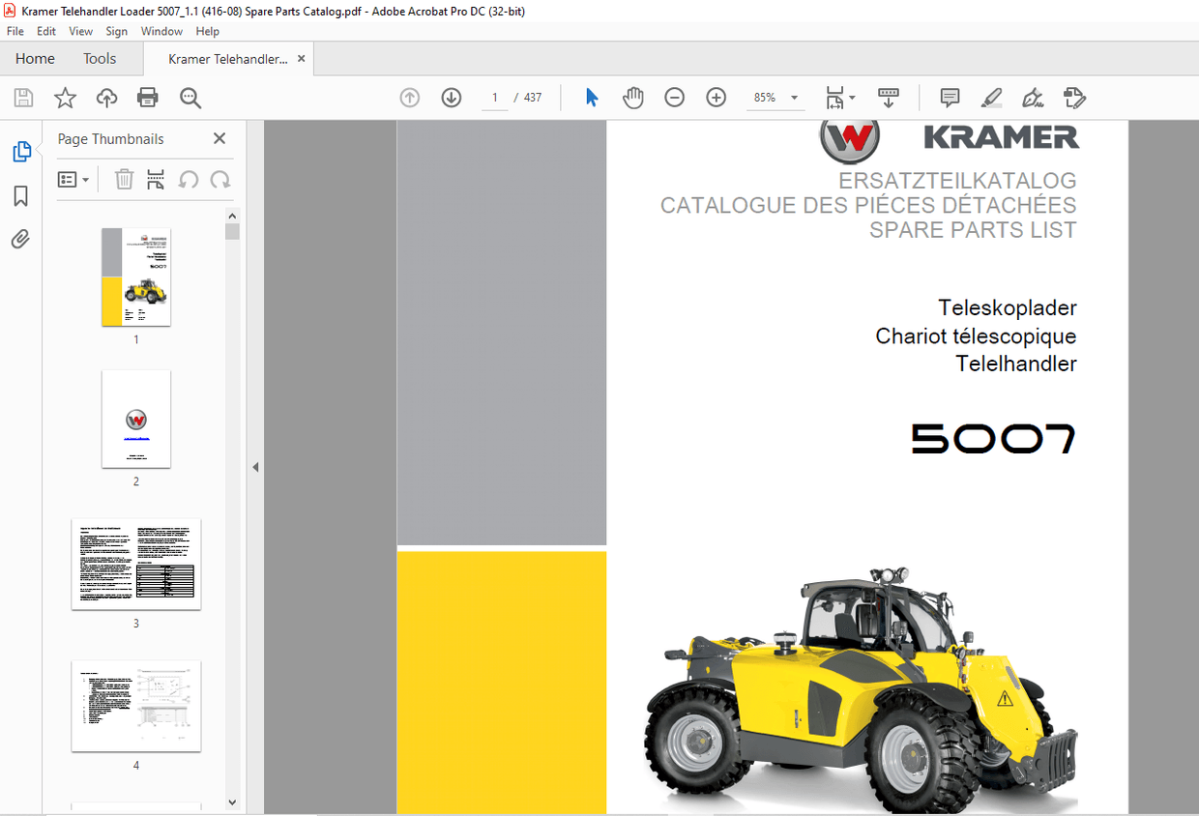The image size is (1199, 816).
Task: Open the Bookmarks panel
Action: (x=21, y=196)
